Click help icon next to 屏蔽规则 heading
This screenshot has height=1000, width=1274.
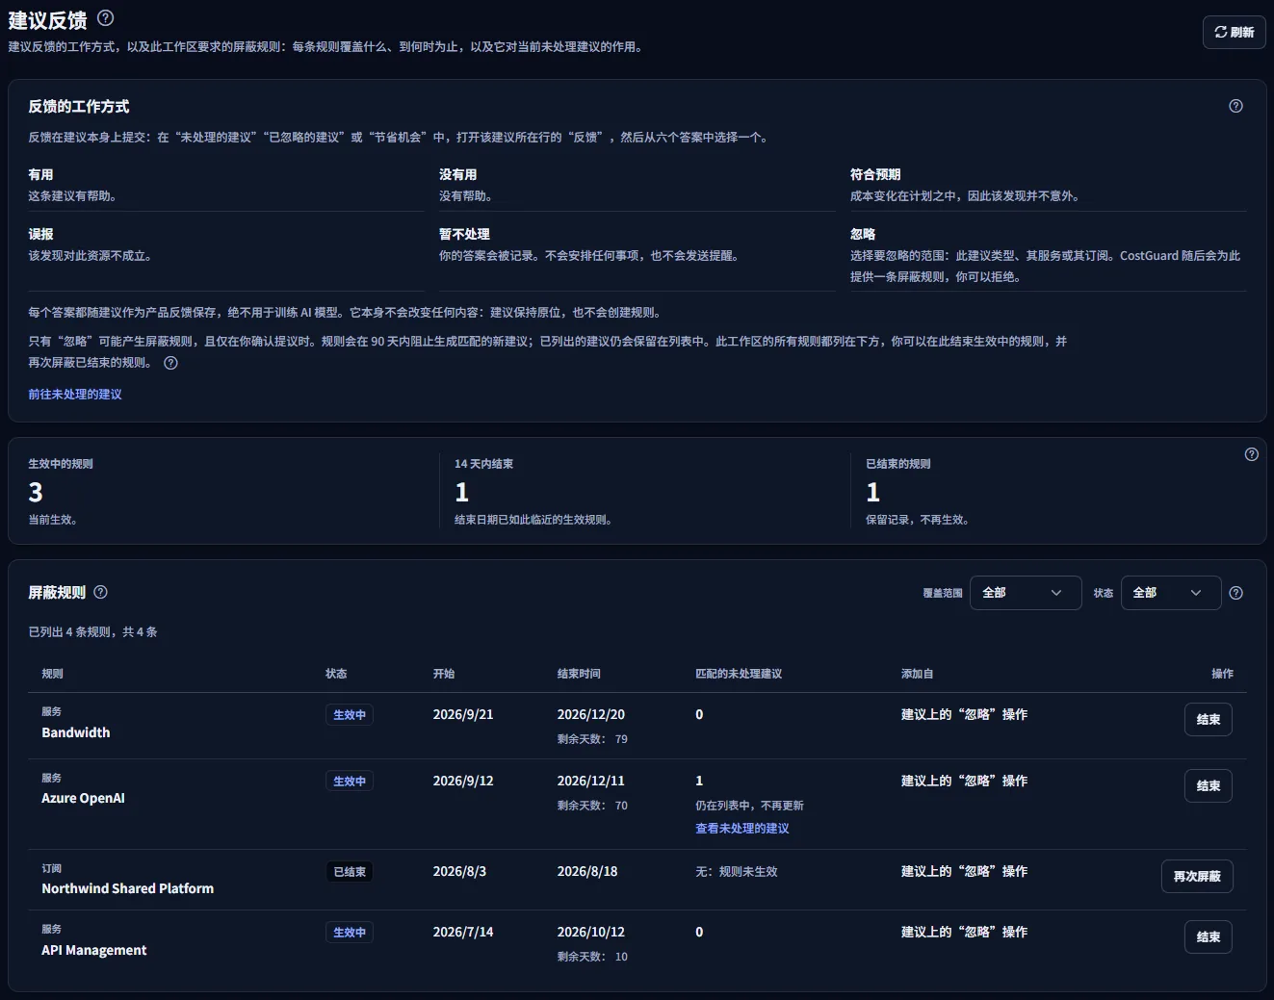[100, 592]
